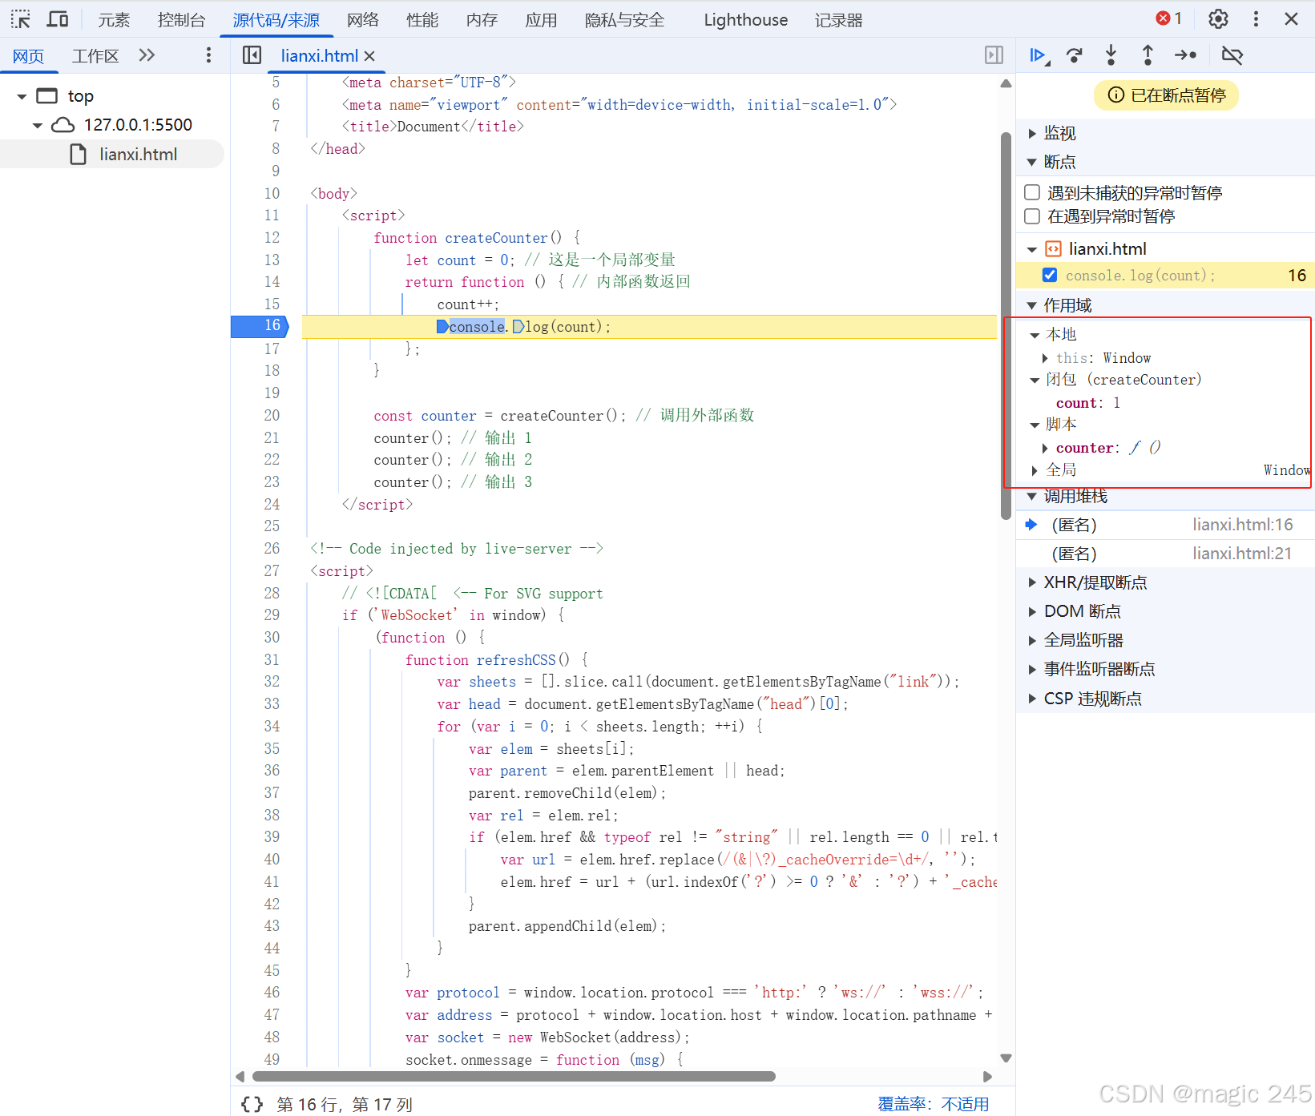Open 隐私与安全 panel
1315x1116 pixels.
point(625,20)
